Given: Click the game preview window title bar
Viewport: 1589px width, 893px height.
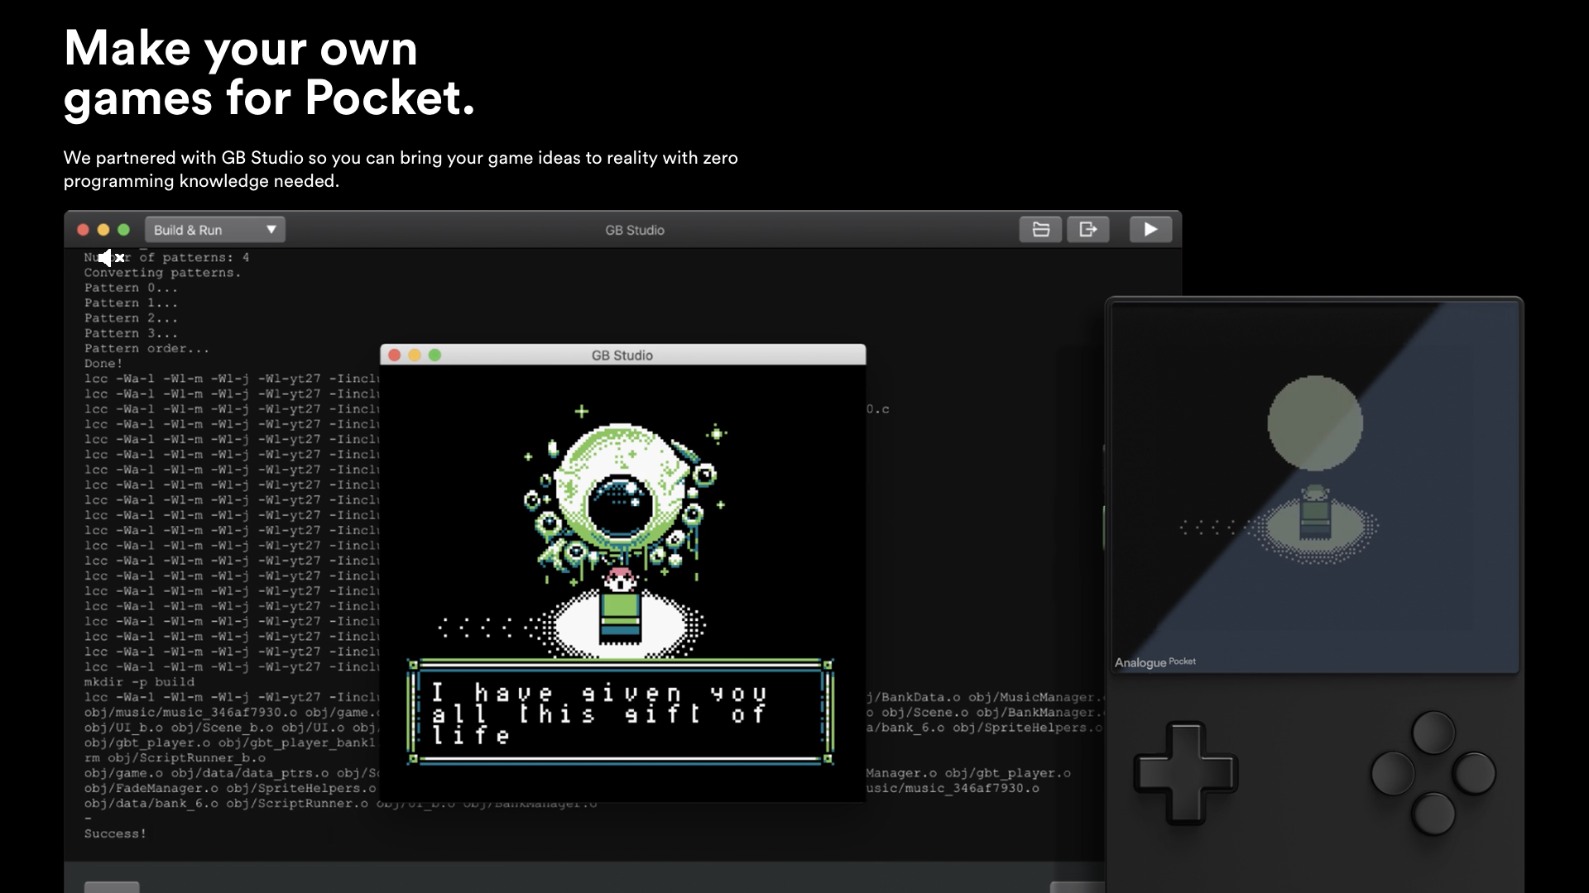Looking at the screenshot, I should 622,355.
